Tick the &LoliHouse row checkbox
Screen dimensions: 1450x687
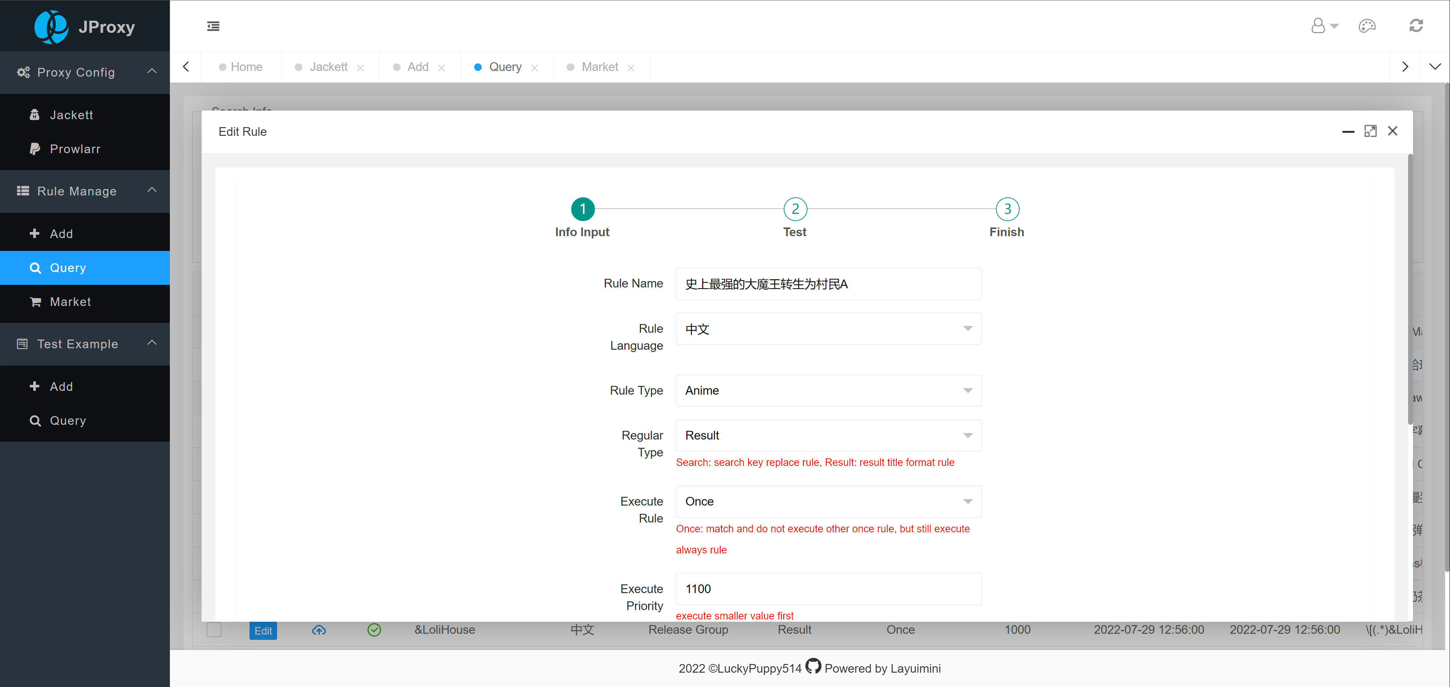pyautogui.click(x=214, y=630)
